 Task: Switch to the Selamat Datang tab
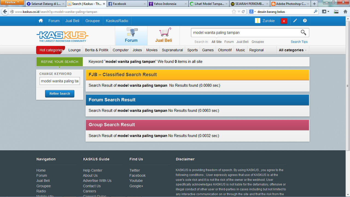click(x=46, y=4)
